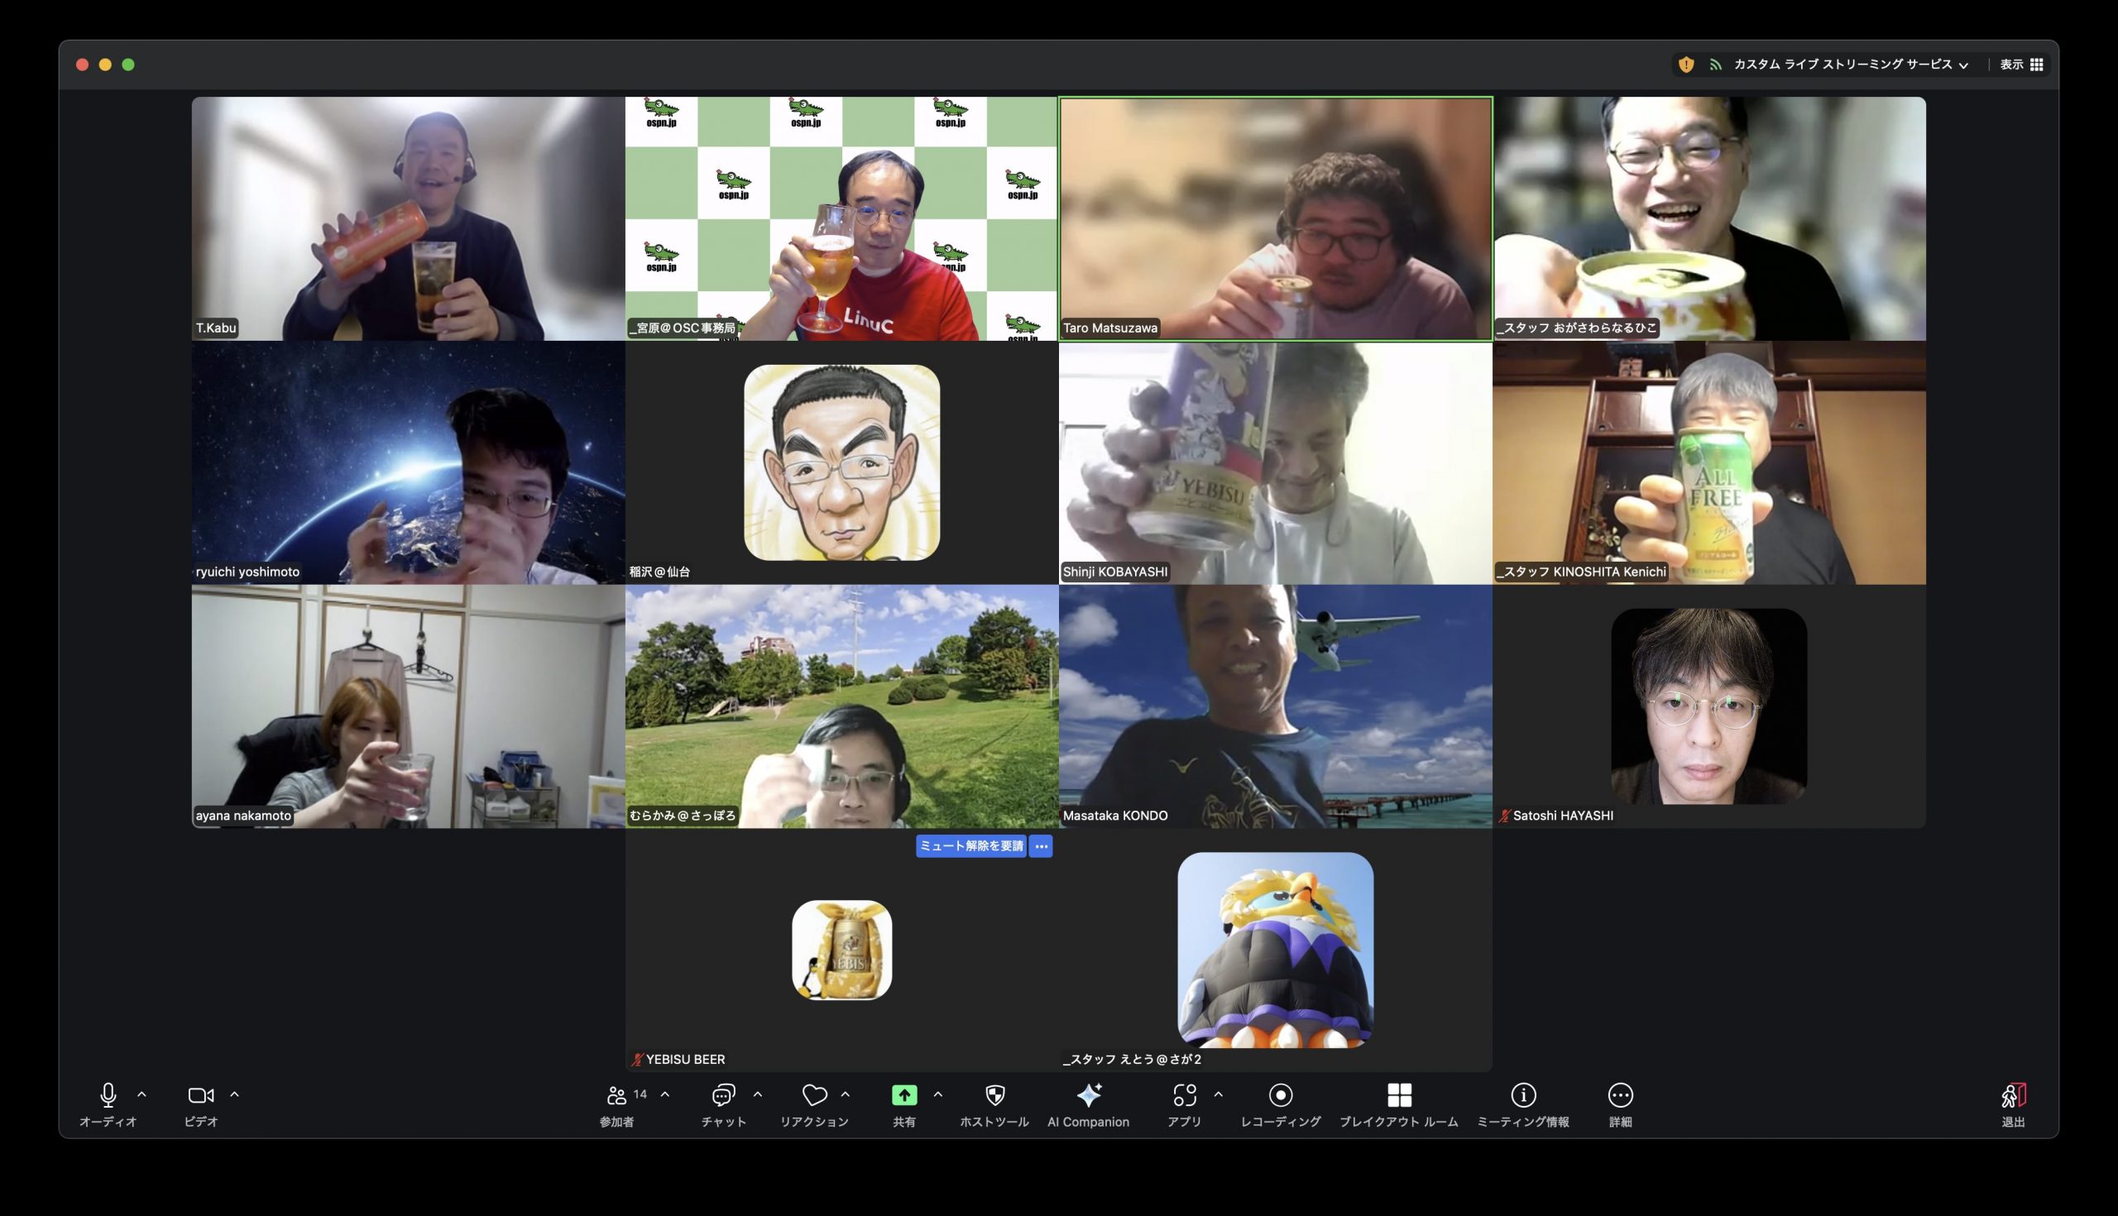
Task: Expand video options chevron next to camera
Action: coord(235,1094)
